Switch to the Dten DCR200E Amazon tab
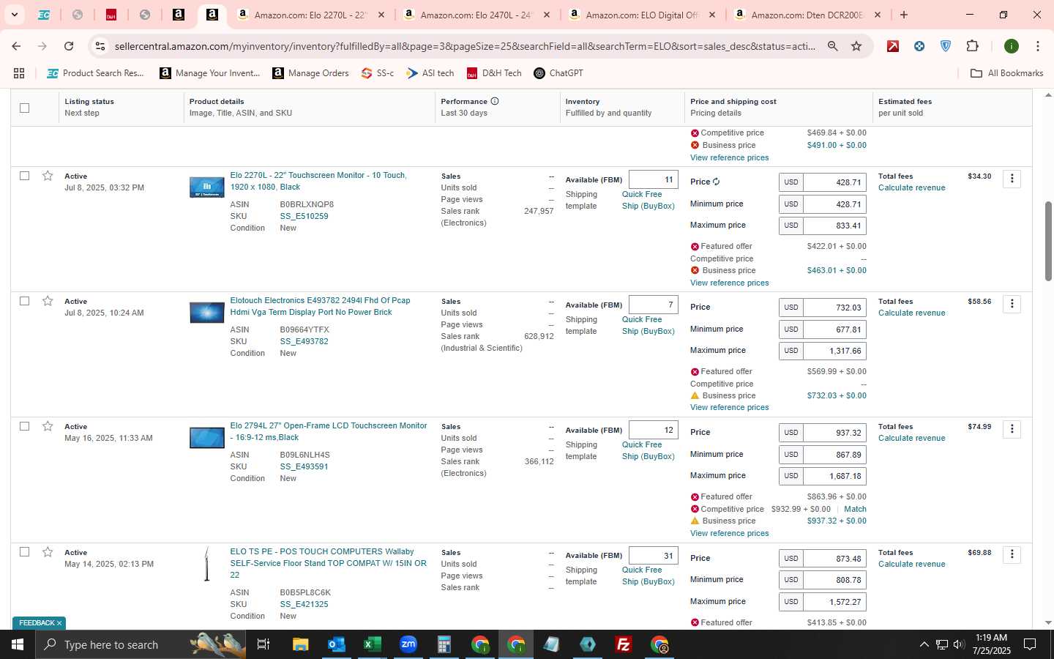The height and width of the screenshot is (659, 1054). click(x=807, y=15)
